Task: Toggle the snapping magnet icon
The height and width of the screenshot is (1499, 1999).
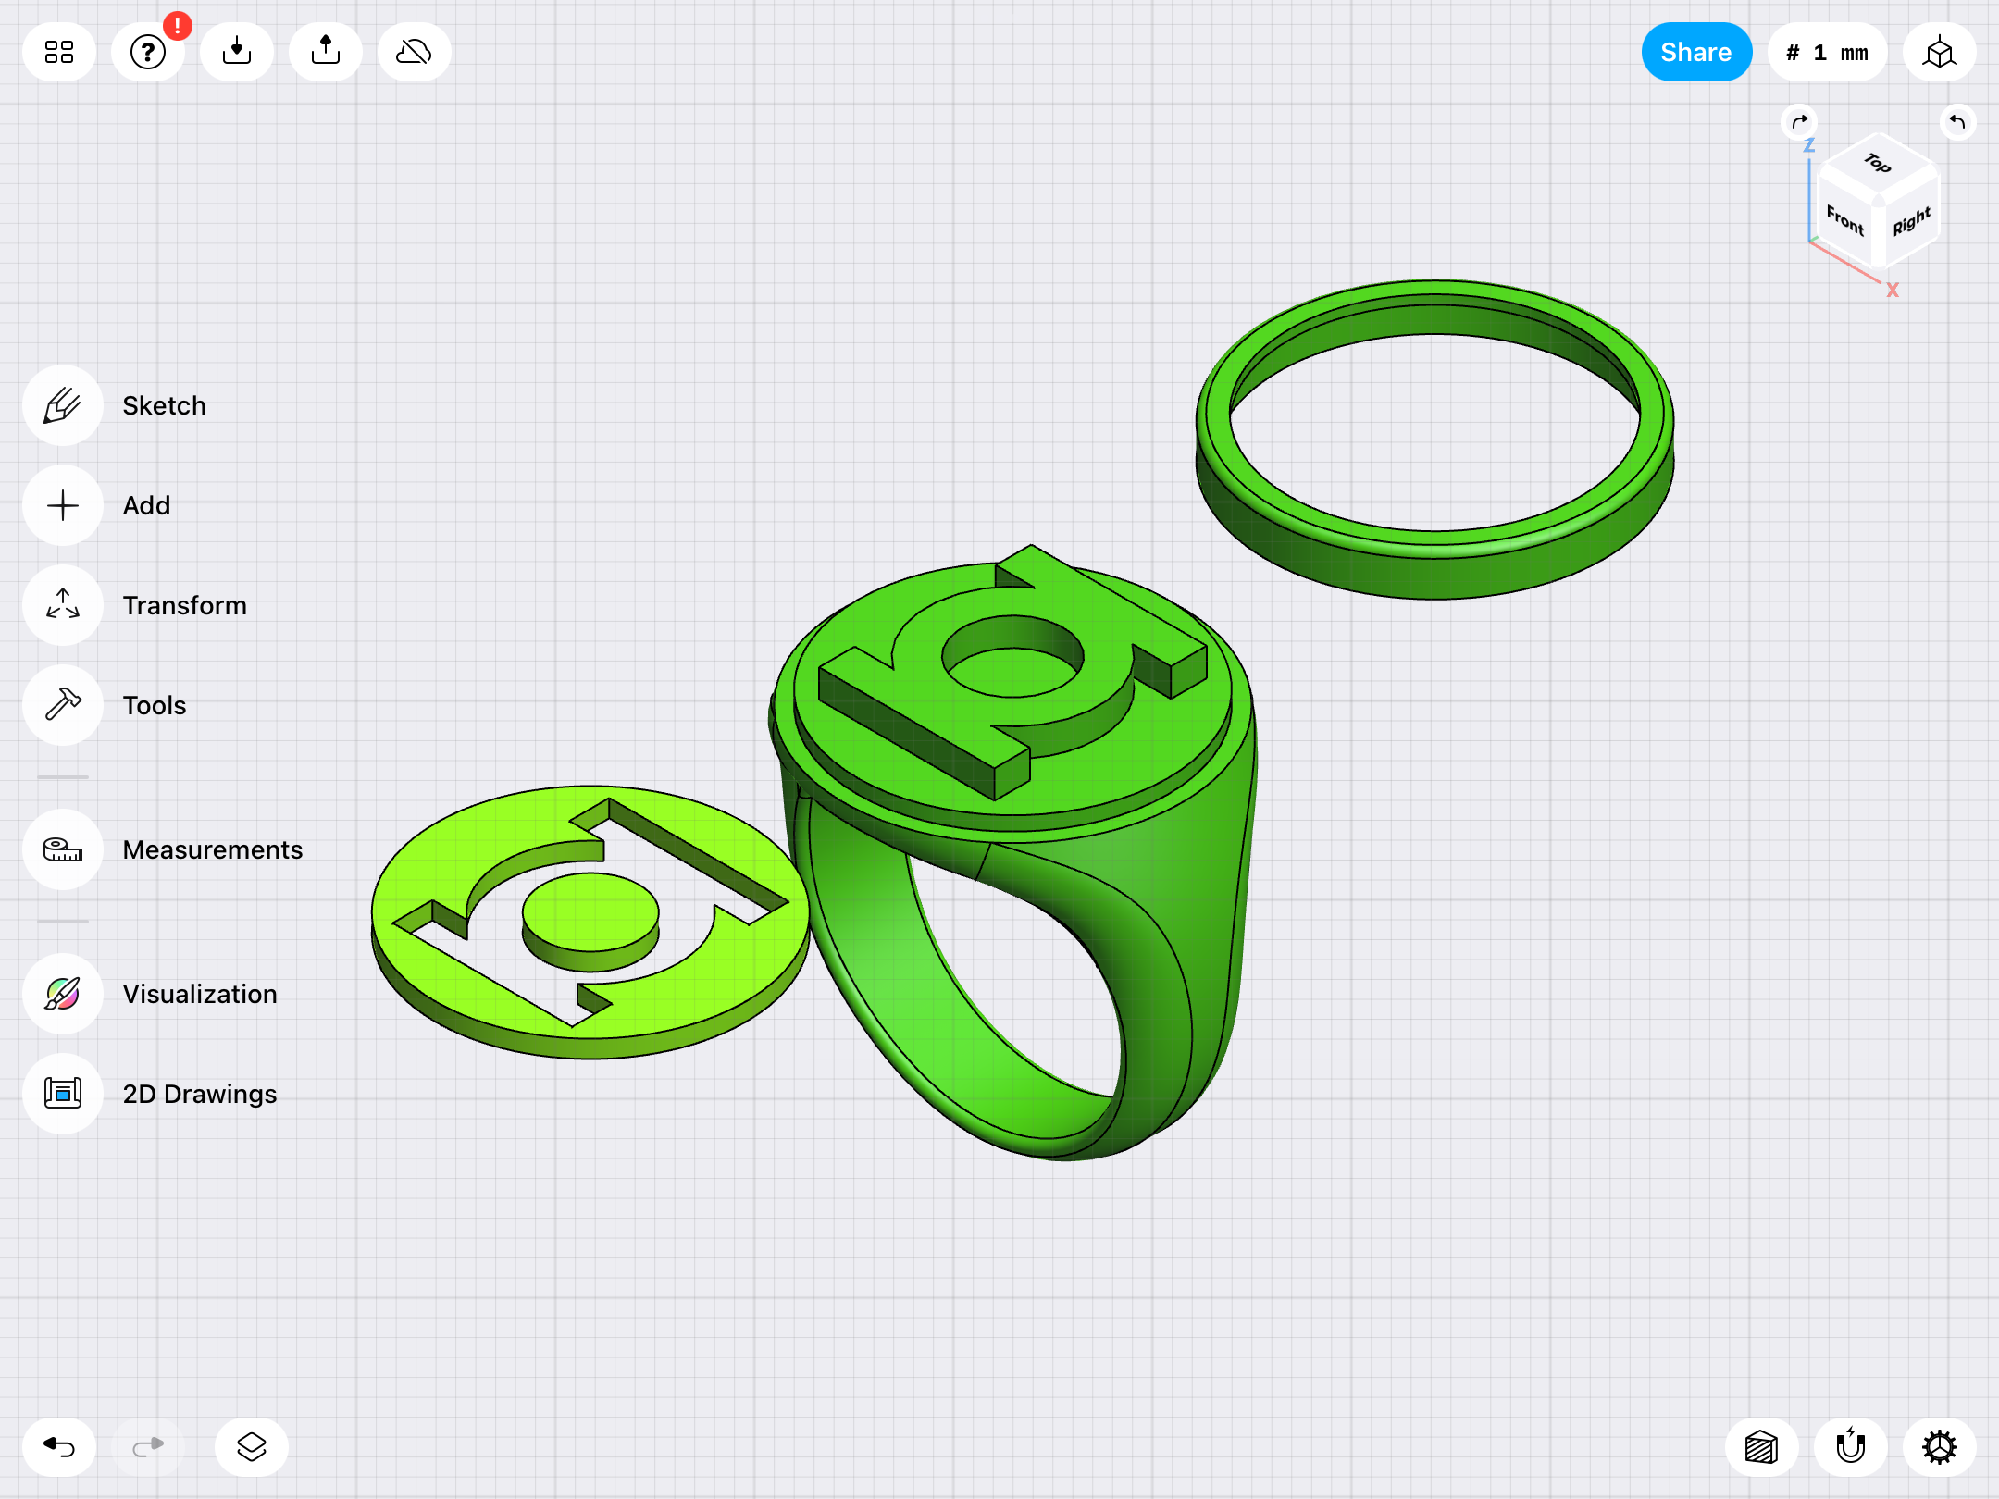Action: click(x=1851, y=1447)
